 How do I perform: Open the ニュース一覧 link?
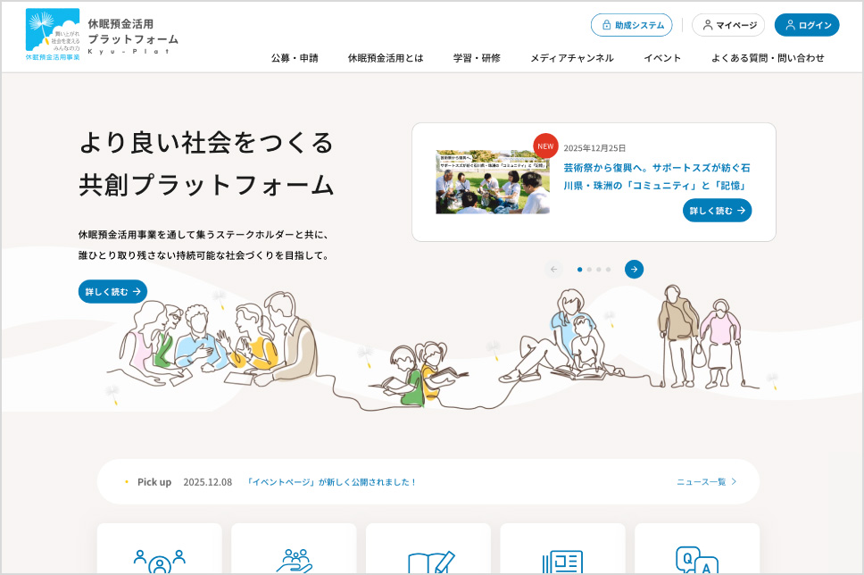[x=700, y=480]
